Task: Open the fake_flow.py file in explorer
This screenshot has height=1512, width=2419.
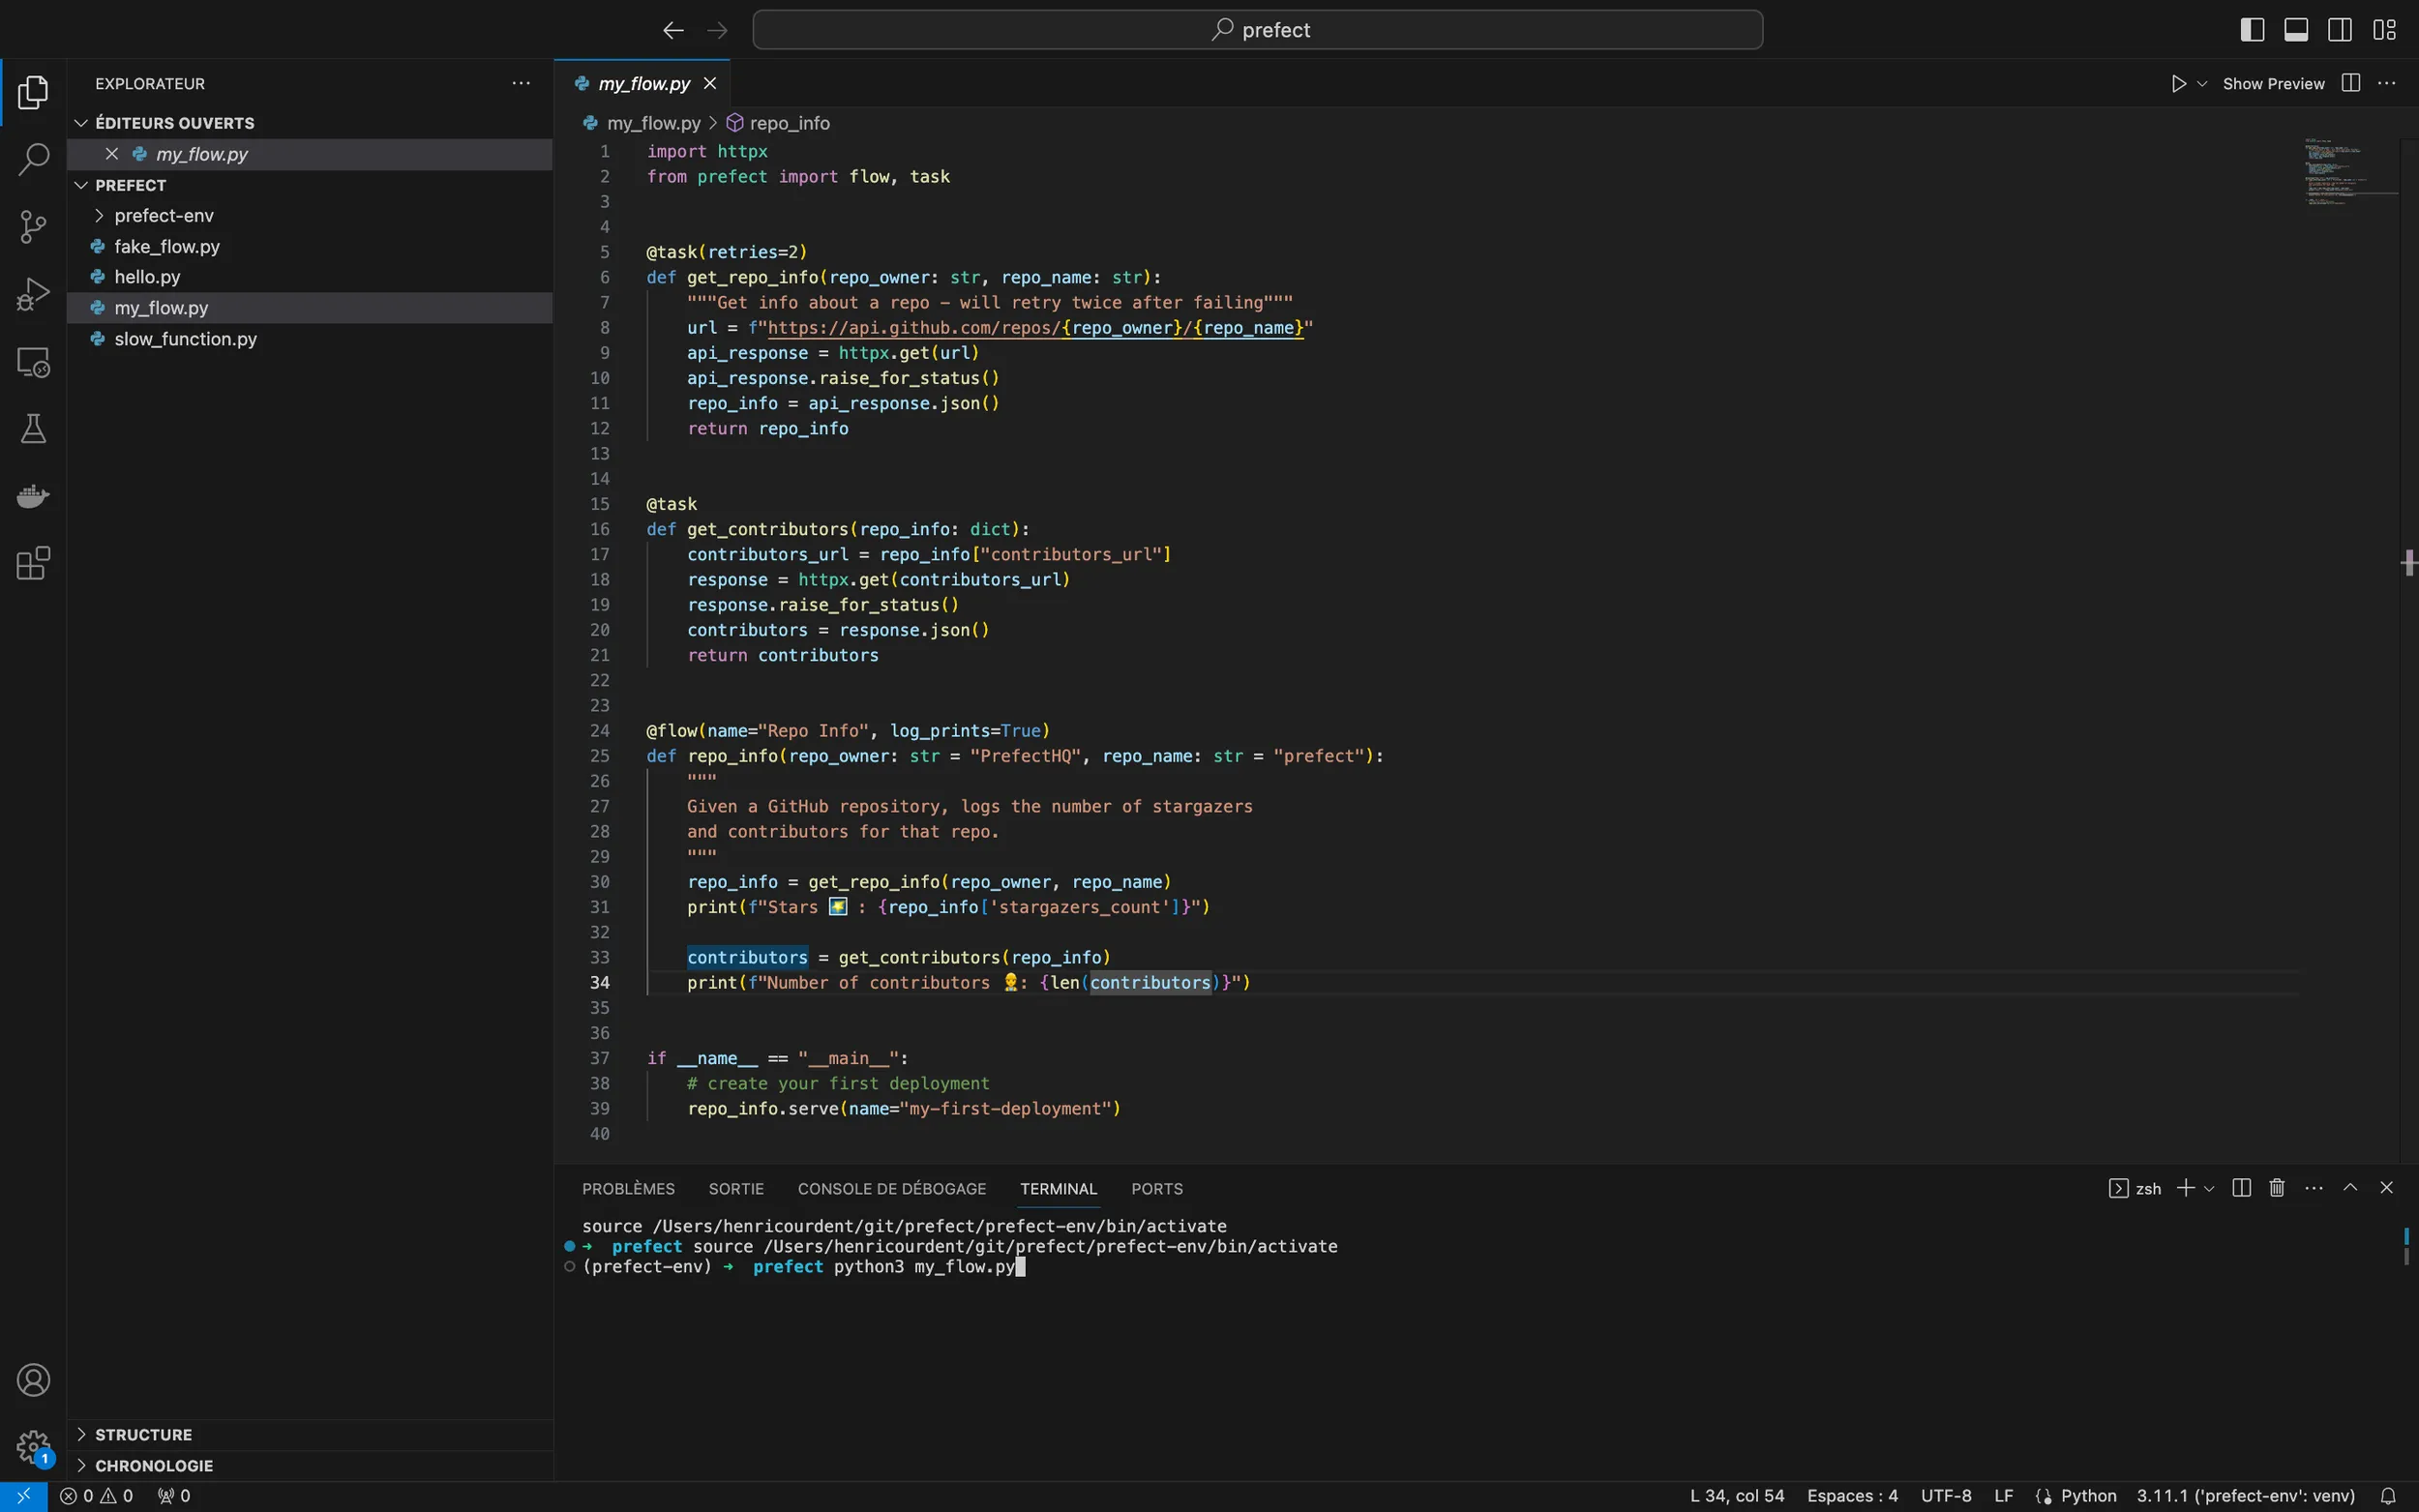Action: 167,247
